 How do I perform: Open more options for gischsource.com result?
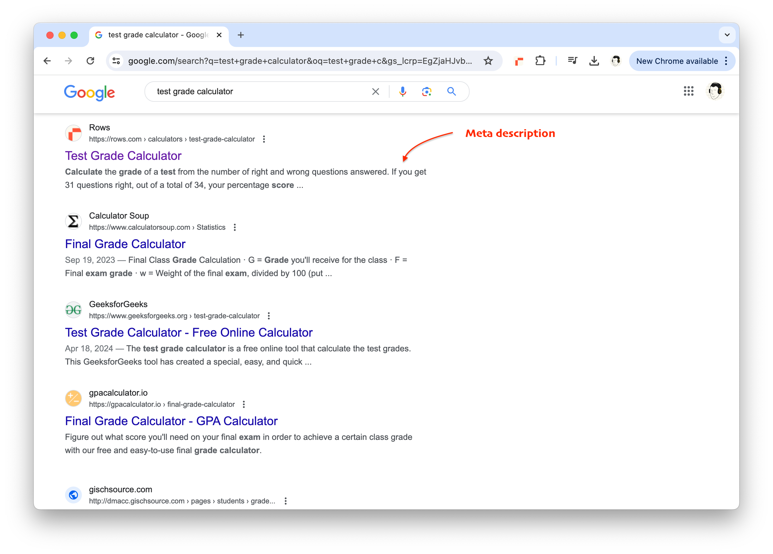point(286,501)
